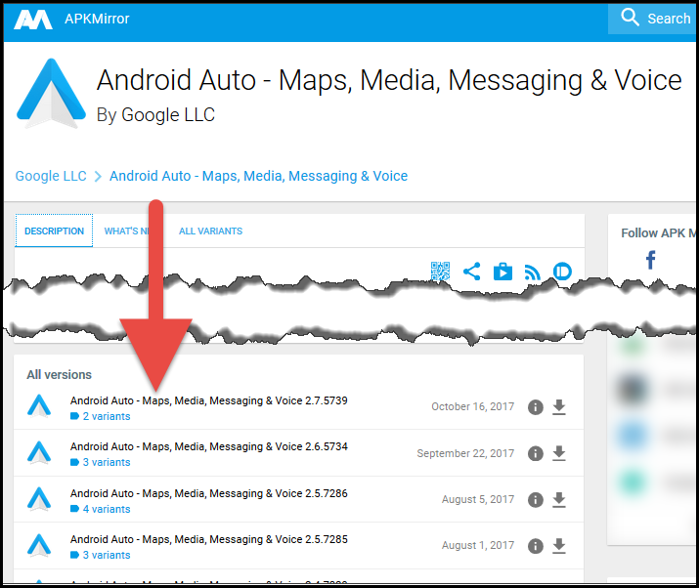This screenshot has height=588, width=699.
Task: Click Google LLC breadcrumb link
Action: [x=51, y=176]
